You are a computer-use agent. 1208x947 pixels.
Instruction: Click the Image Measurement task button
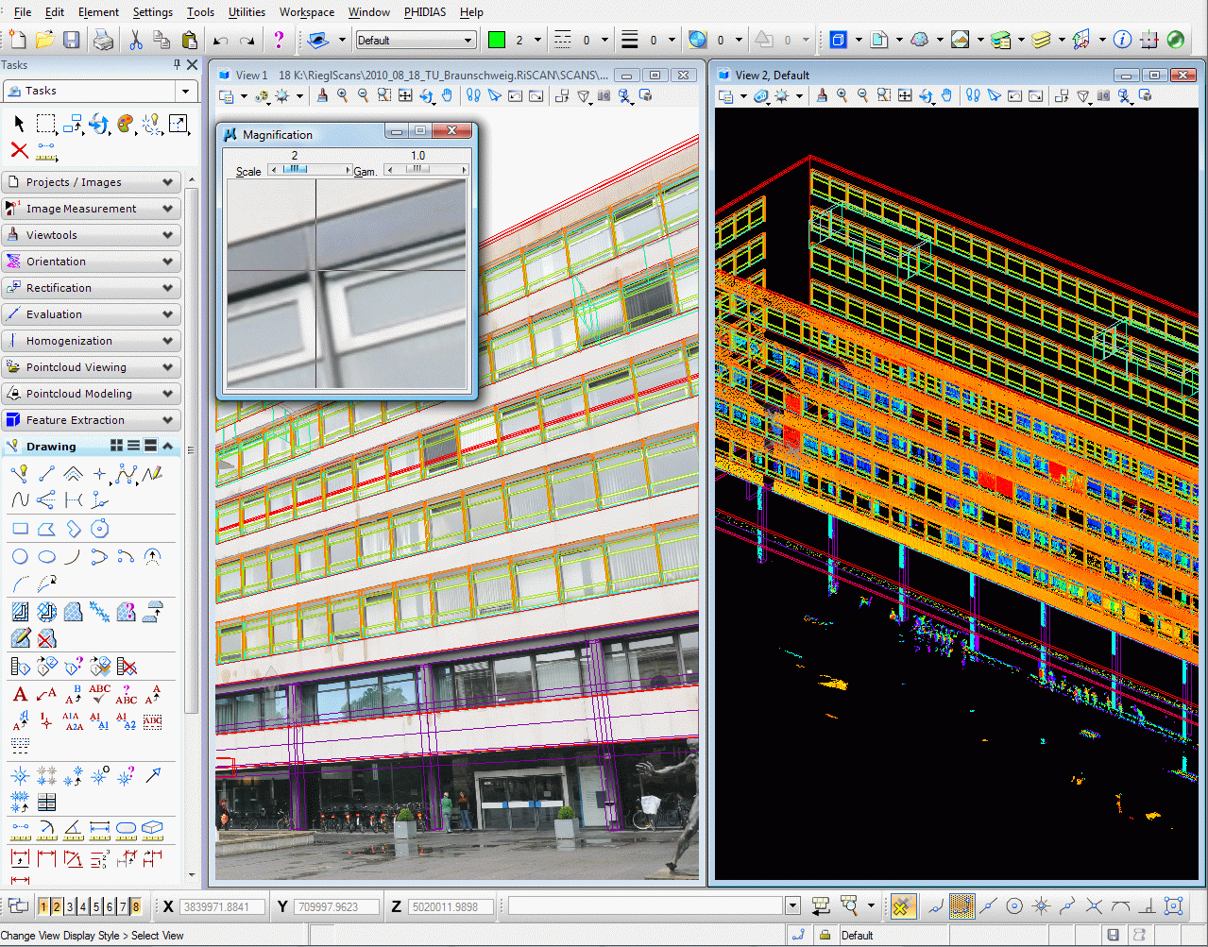point(92,209)
